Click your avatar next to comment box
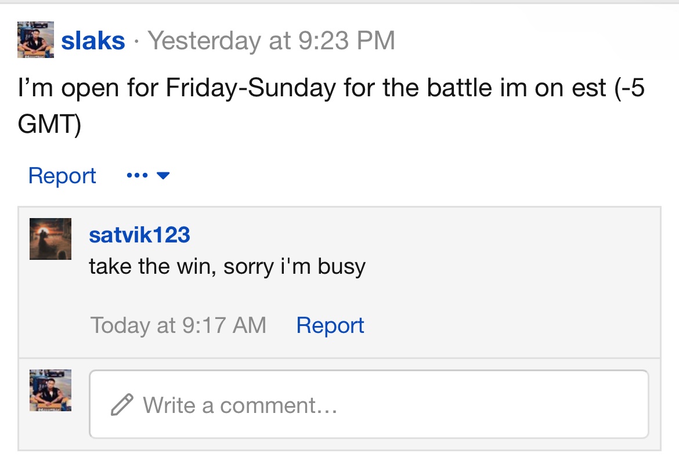Screen dimensions: 679x464 click(50, 390)
